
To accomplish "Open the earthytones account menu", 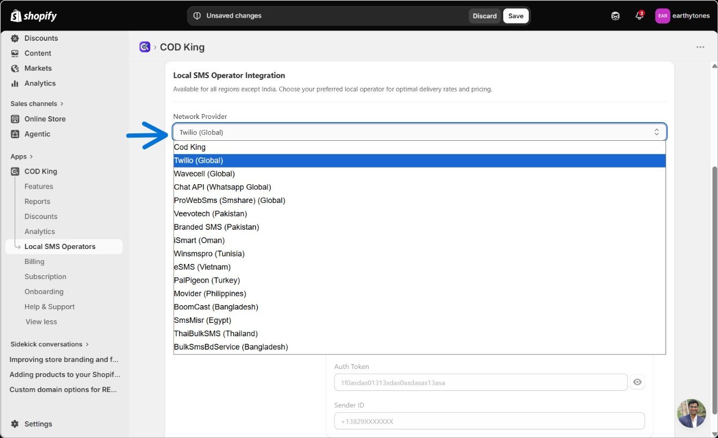I will point(682,16).
